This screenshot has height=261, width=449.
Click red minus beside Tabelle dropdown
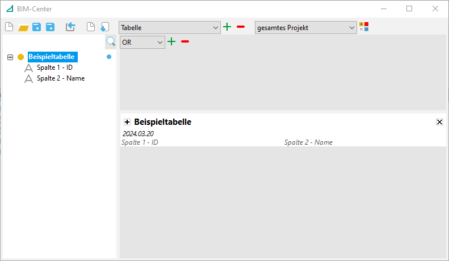[241, 27]
